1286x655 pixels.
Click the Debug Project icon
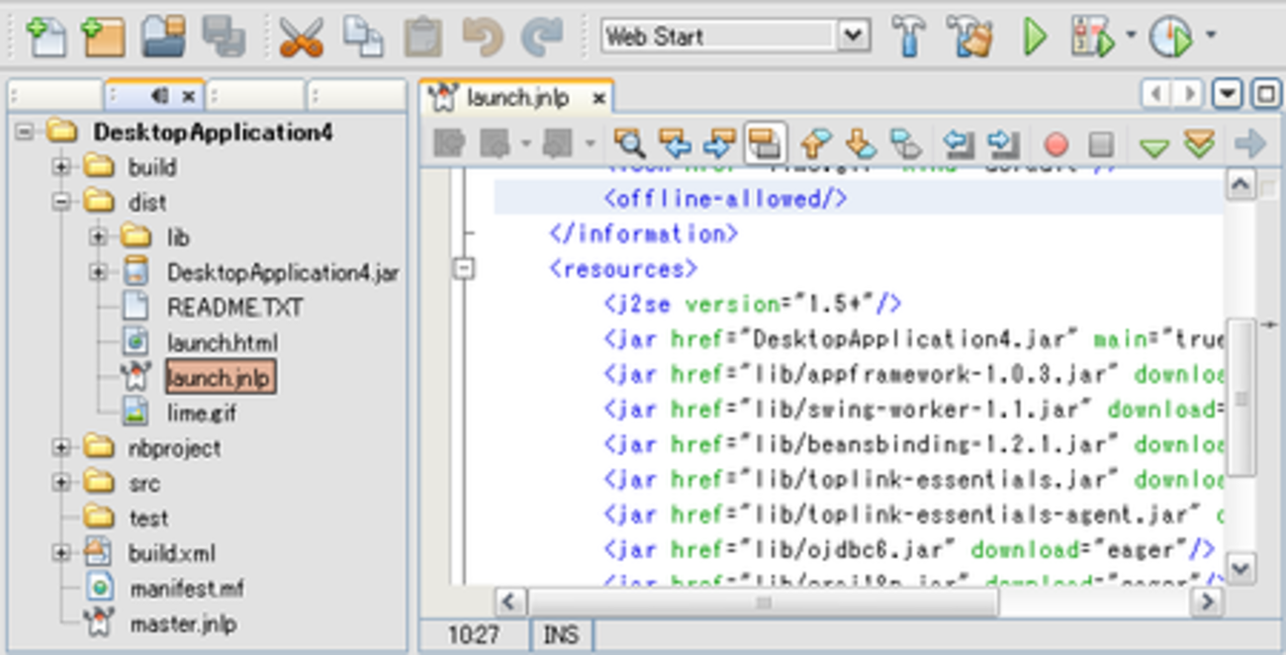tap(1092, 38)
